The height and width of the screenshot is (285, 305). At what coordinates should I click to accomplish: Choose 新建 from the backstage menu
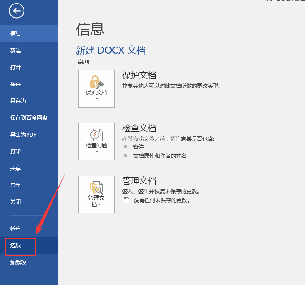pos(16,51)
